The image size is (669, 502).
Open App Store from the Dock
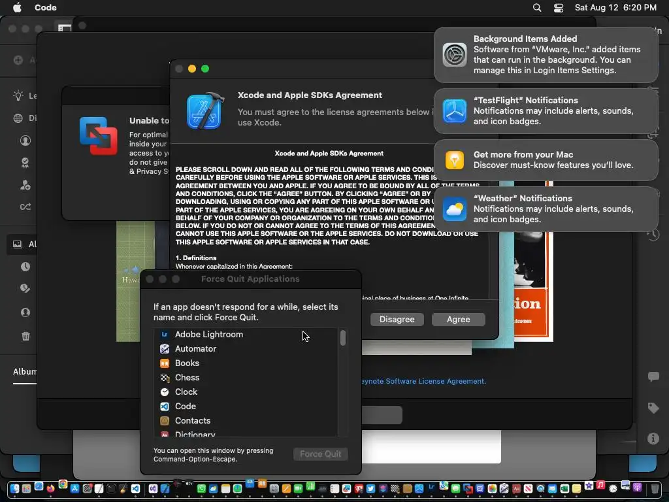click(74, 489)
